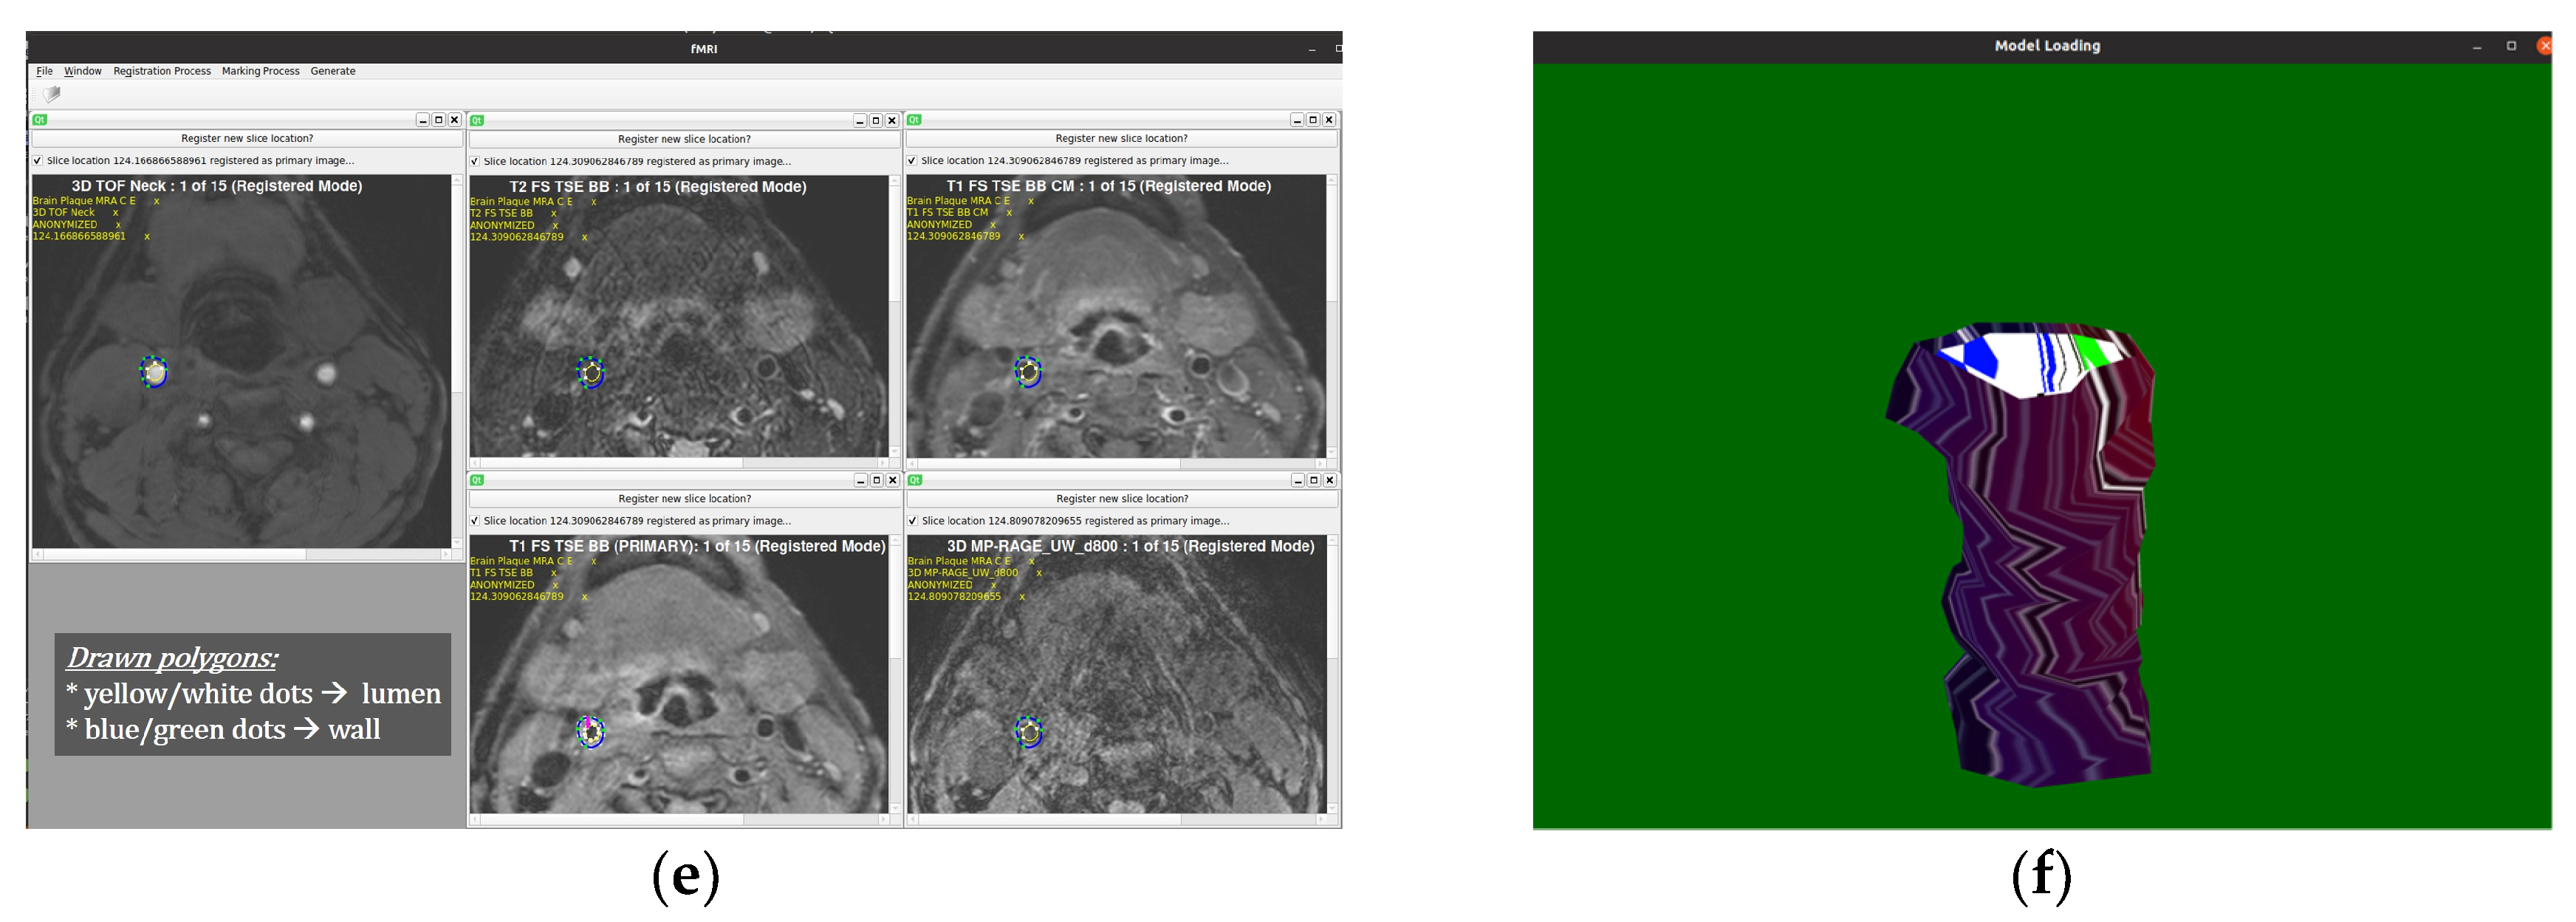Minimize the T2 FS TSE BB subwindow
This screenshot has width=2576, height=922.
pyautogui.click(x=860, y=121)
